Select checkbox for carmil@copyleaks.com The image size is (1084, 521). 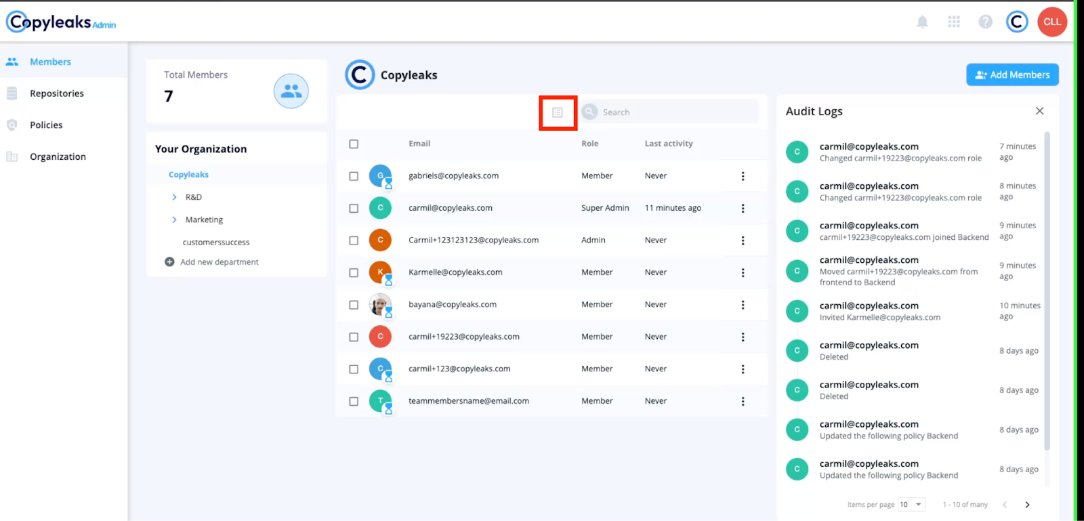coord(354,209)
